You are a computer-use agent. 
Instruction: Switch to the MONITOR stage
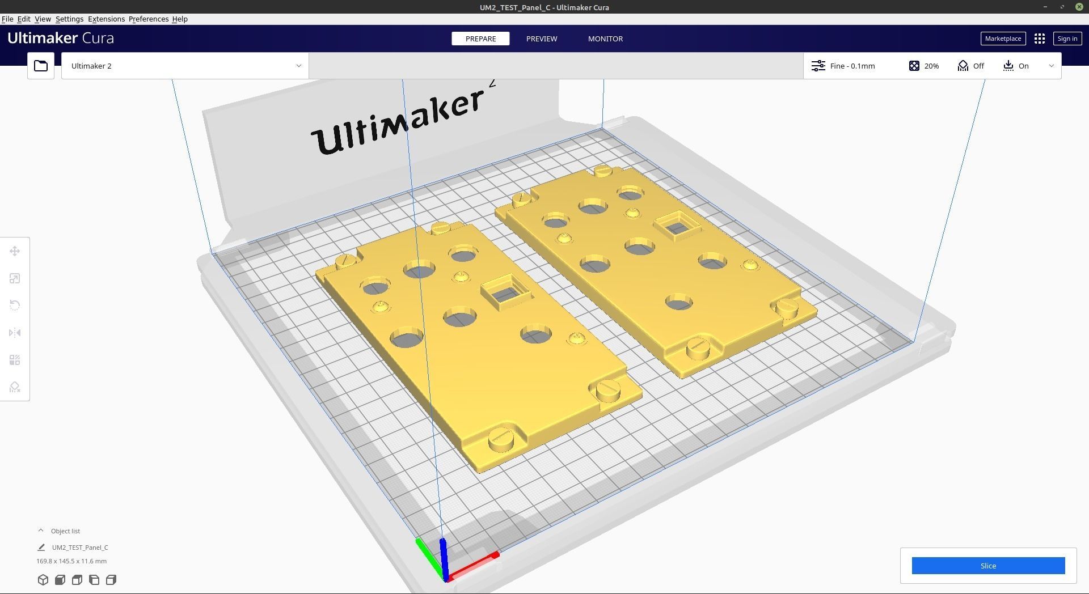(x=605, y=39)
